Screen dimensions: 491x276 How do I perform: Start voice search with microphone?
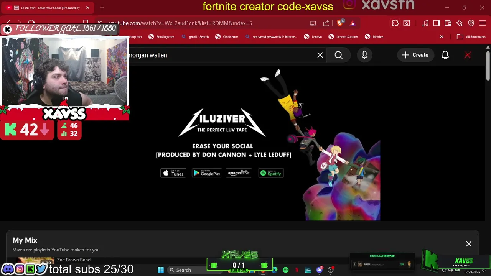[364, 55]
